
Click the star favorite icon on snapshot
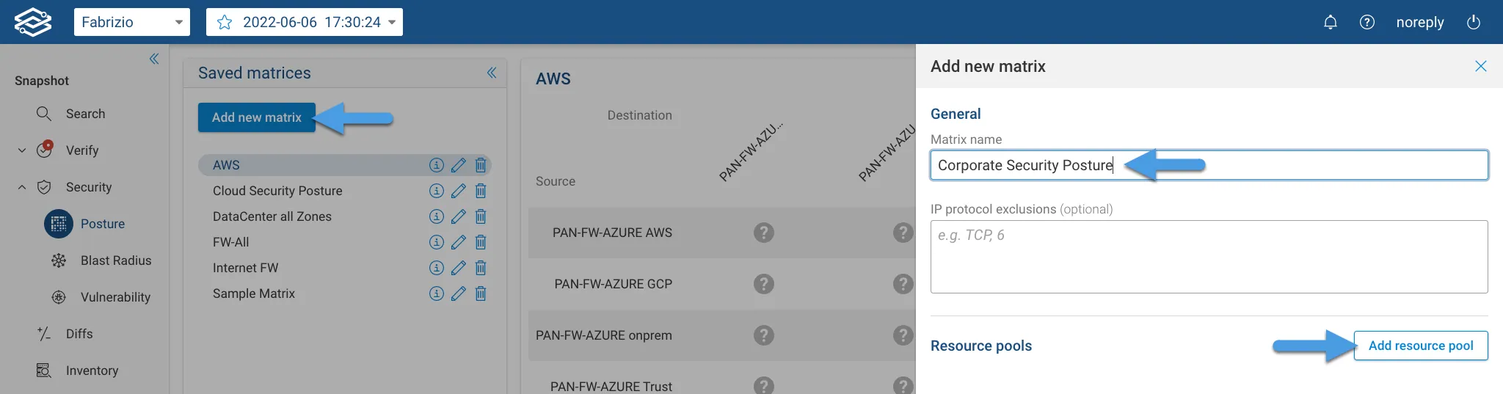click(x=225, y=23)
